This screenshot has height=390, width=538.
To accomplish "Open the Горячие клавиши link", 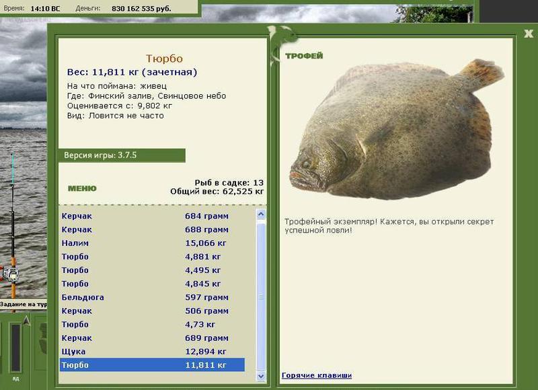I will coord(316,375).
